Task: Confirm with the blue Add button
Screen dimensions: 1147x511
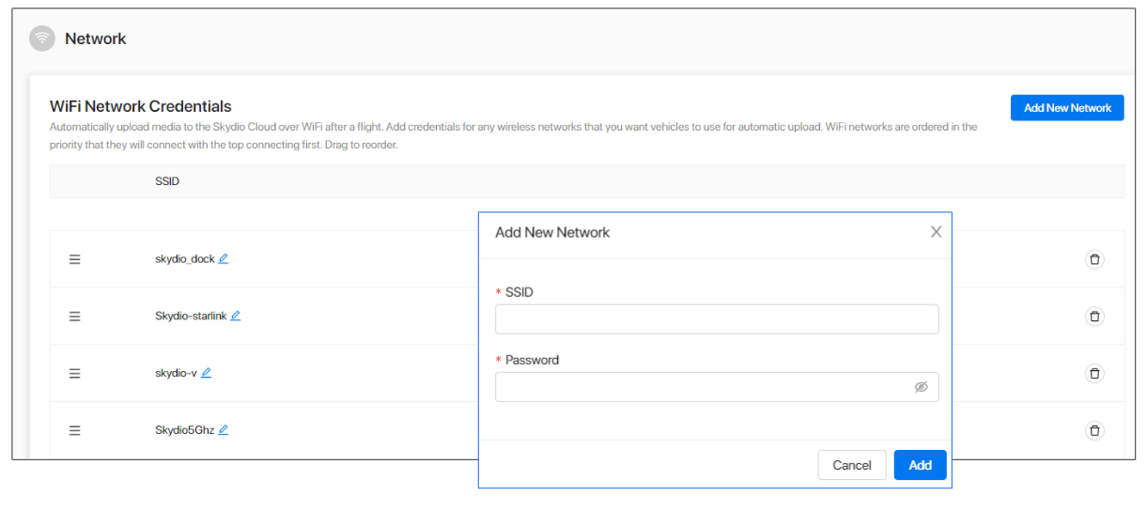Action: point(921,465)
